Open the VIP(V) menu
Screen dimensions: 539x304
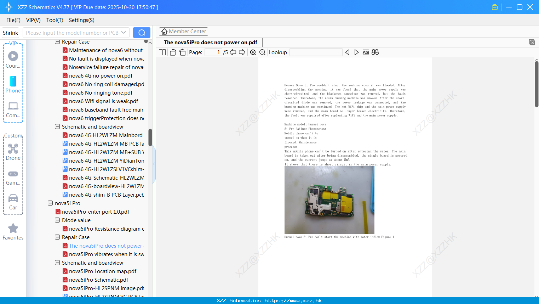click(x=33, y=20)
